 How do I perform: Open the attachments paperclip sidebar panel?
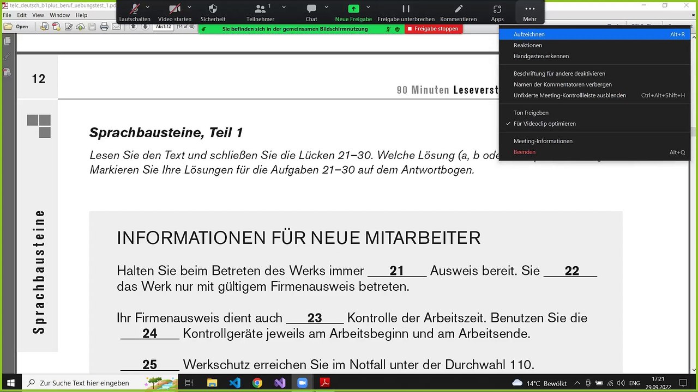click(7, 57)
